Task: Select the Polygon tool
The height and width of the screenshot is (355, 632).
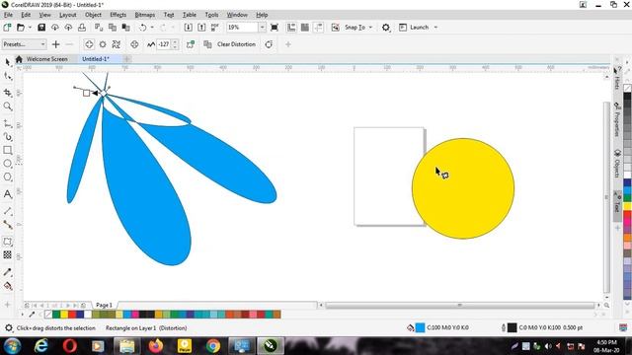Action: (x=7, y=177)
